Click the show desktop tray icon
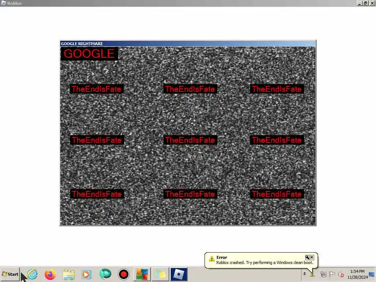Viewport: 376px width, 282px height. point(372,274)
